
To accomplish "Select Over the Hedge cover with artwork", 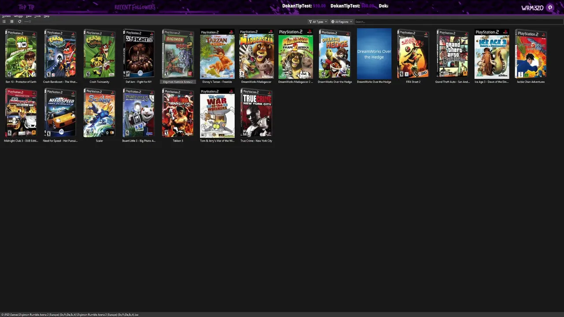I will tap(334, 54).
